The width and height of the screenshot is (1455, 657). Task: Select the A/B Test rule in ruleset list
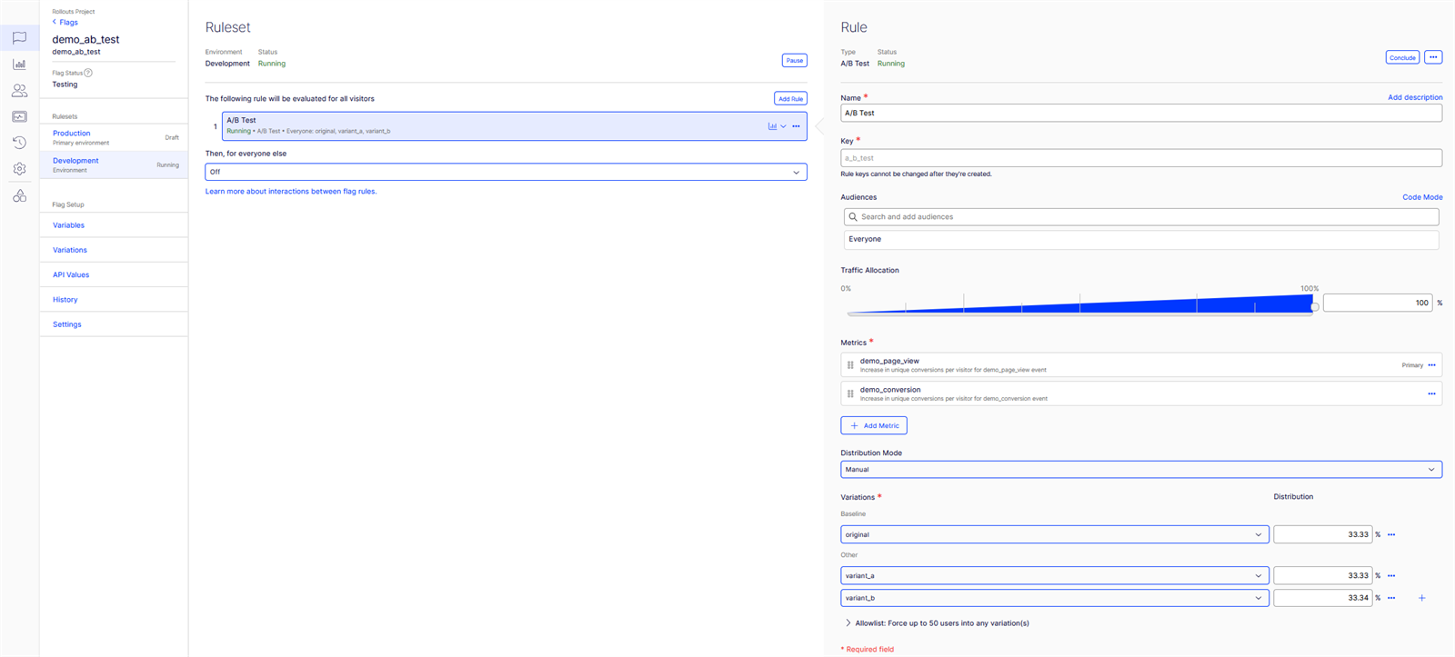514,125
